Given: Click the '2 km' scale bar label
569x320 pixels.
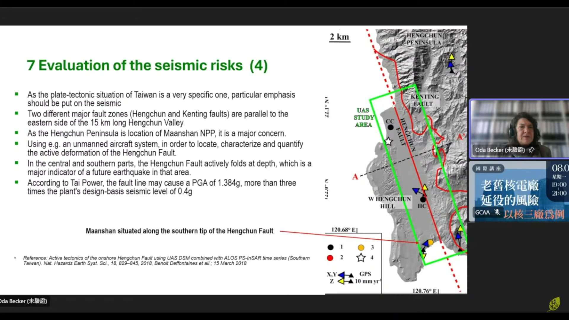Looking at the screenshot, I should tap(340, 37).
